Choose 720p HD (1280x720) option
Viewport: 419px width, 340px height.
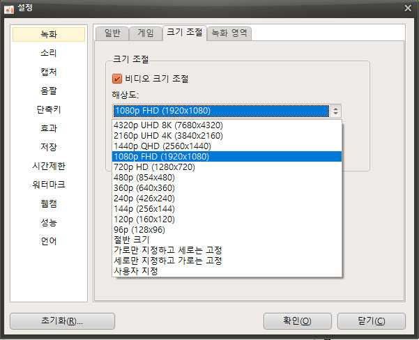point(227,167)
